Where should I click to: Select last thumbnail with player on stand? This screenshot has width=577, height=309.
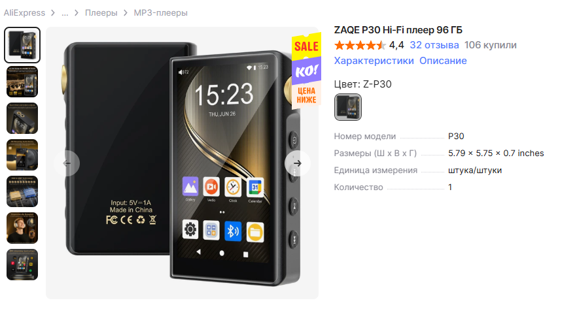(22, 265)
